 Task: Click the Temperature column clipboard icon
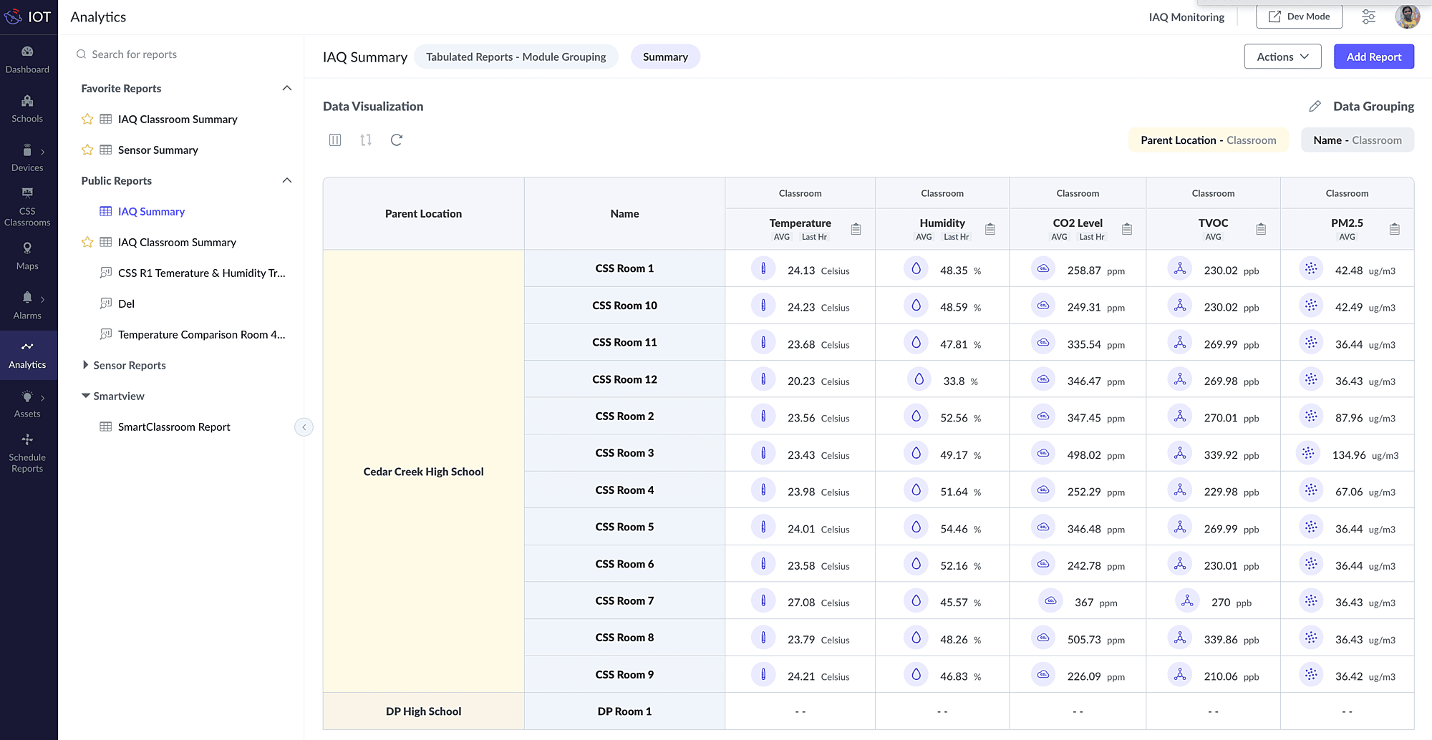[856, 229]
